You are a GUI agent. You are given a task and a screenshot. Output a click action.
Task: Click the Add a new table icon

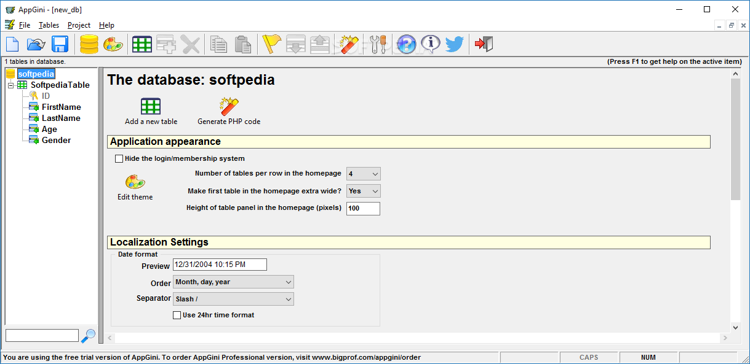tap(151, 106)
